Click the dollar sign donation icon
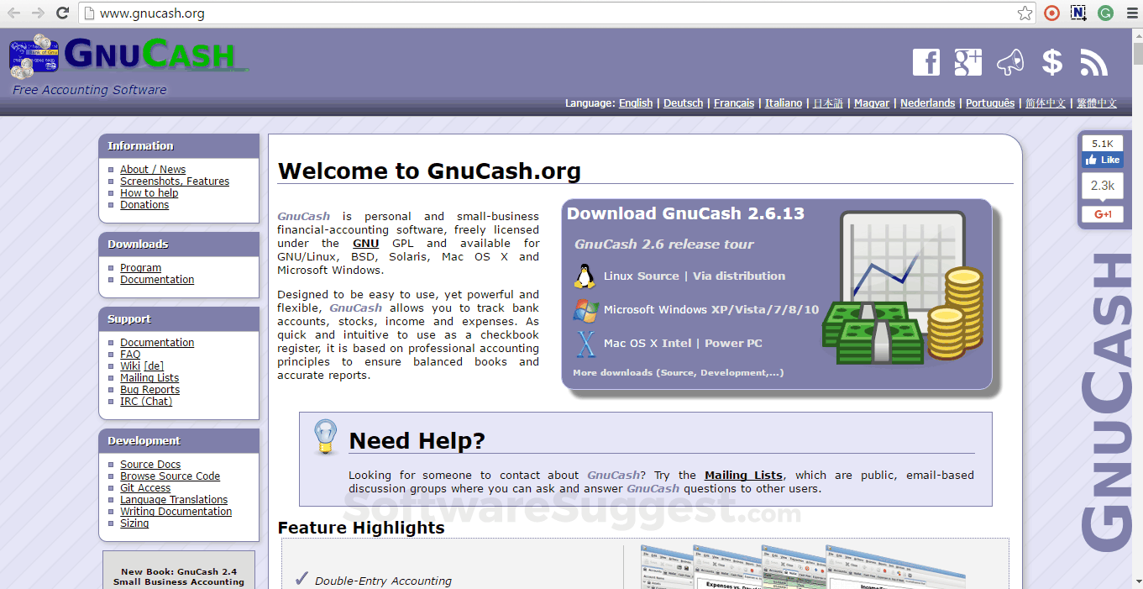1143x589 pixels. pyautogui.click(x=1051, y=61)
